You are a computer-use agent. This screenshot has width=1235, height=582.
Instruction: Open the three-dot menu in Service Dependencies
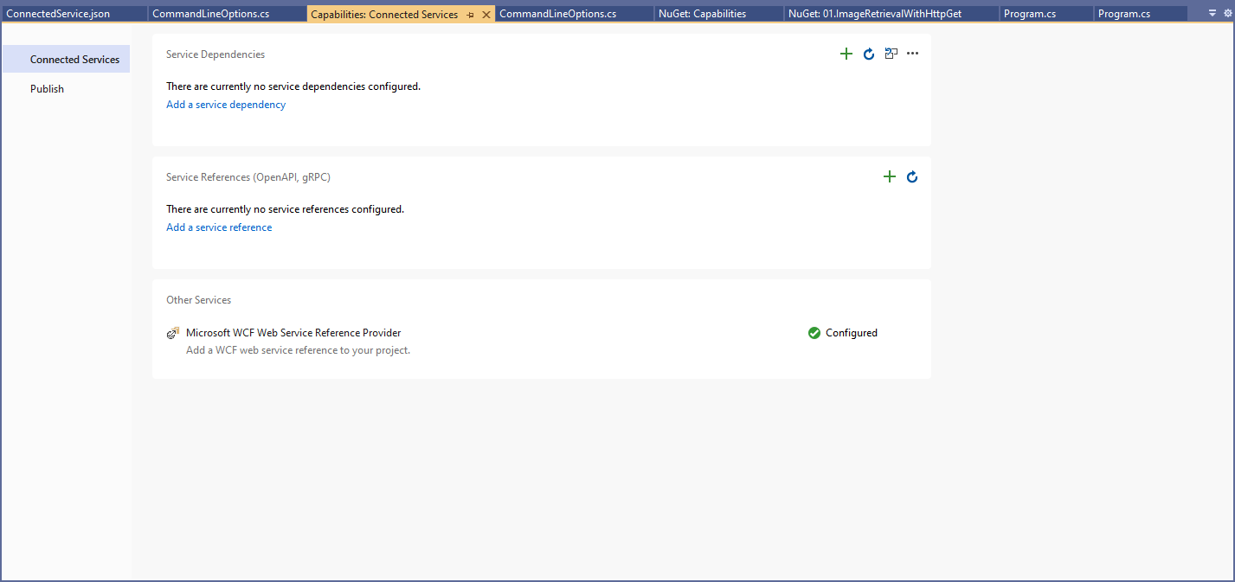point(912,54)
